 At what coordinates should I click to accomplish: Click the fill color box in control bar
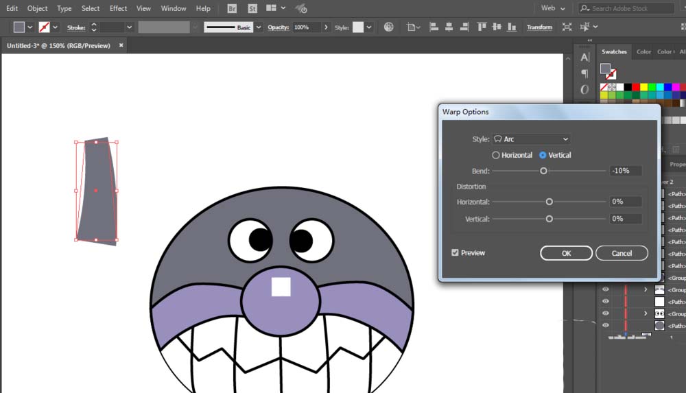[x=19, y=27]
